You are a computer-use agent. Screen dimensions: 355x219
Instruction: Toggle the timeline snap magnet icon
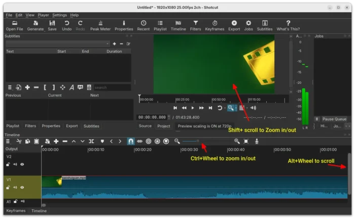click(x=130, y=141)
